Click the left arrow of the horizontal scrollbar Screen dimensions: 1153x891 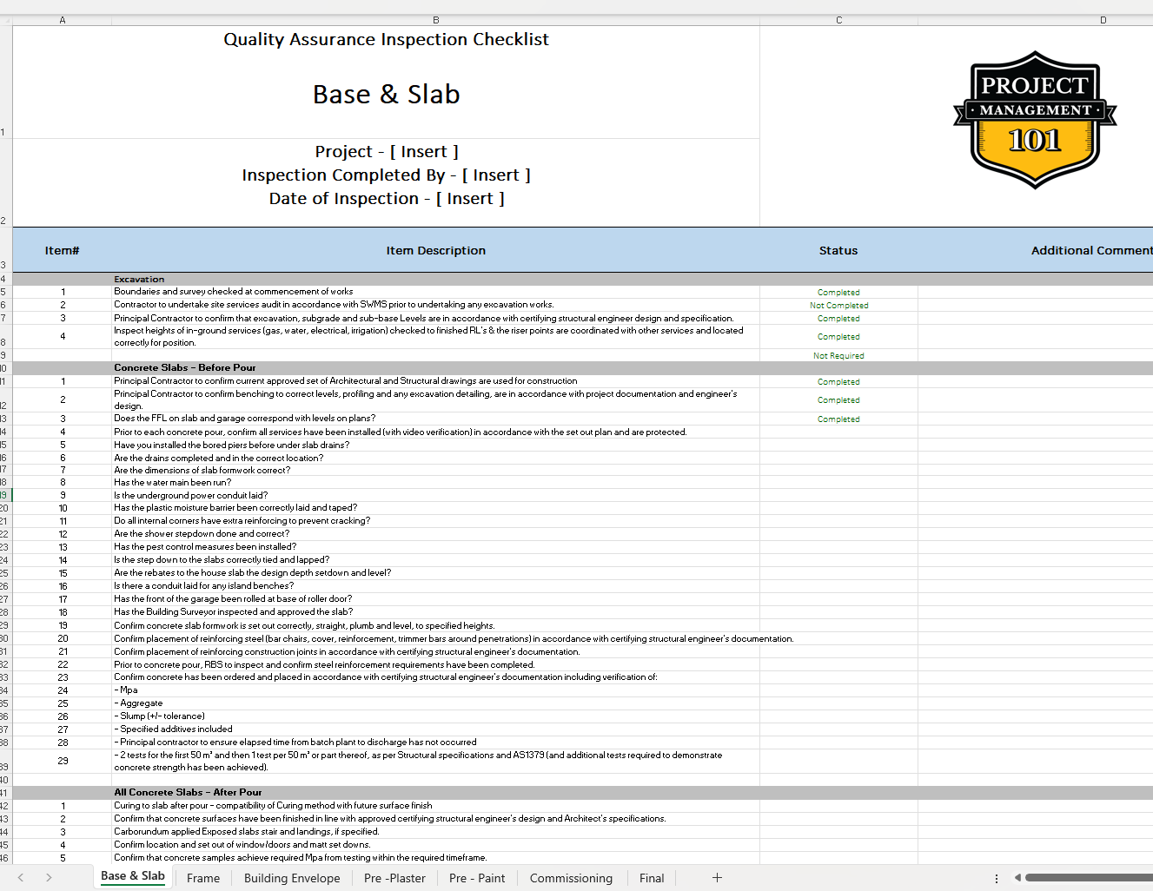coord(1017,878)
